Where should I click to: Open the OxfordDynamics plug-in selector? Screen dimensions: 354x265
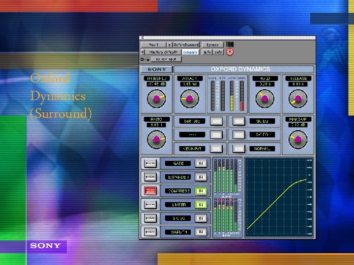coord(186,45)
